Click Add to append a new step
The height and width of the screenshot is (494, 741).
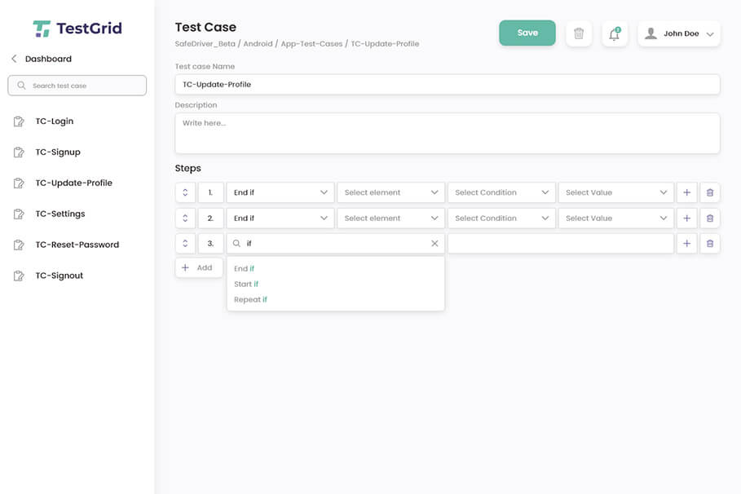[x=198, y=267]
